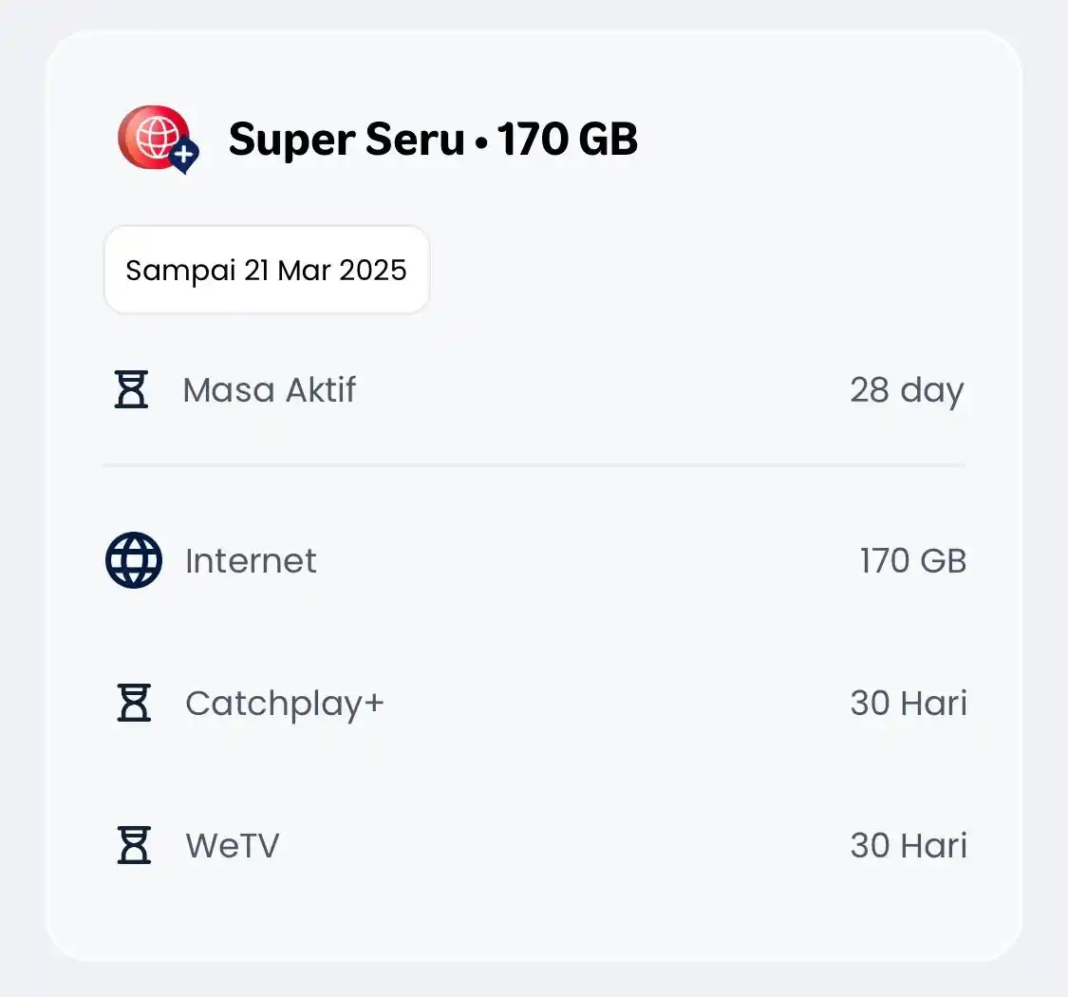
Task: Click the 30 Hari value for Catchplay+
Action: tap(909, 704)
